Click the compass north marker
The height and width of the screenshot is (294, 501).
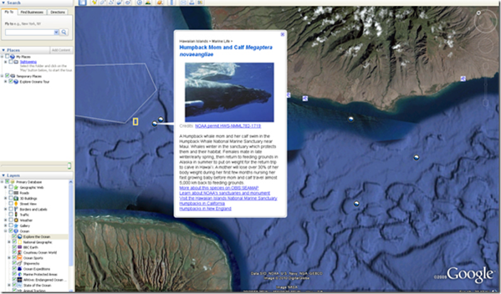(478, 13)
